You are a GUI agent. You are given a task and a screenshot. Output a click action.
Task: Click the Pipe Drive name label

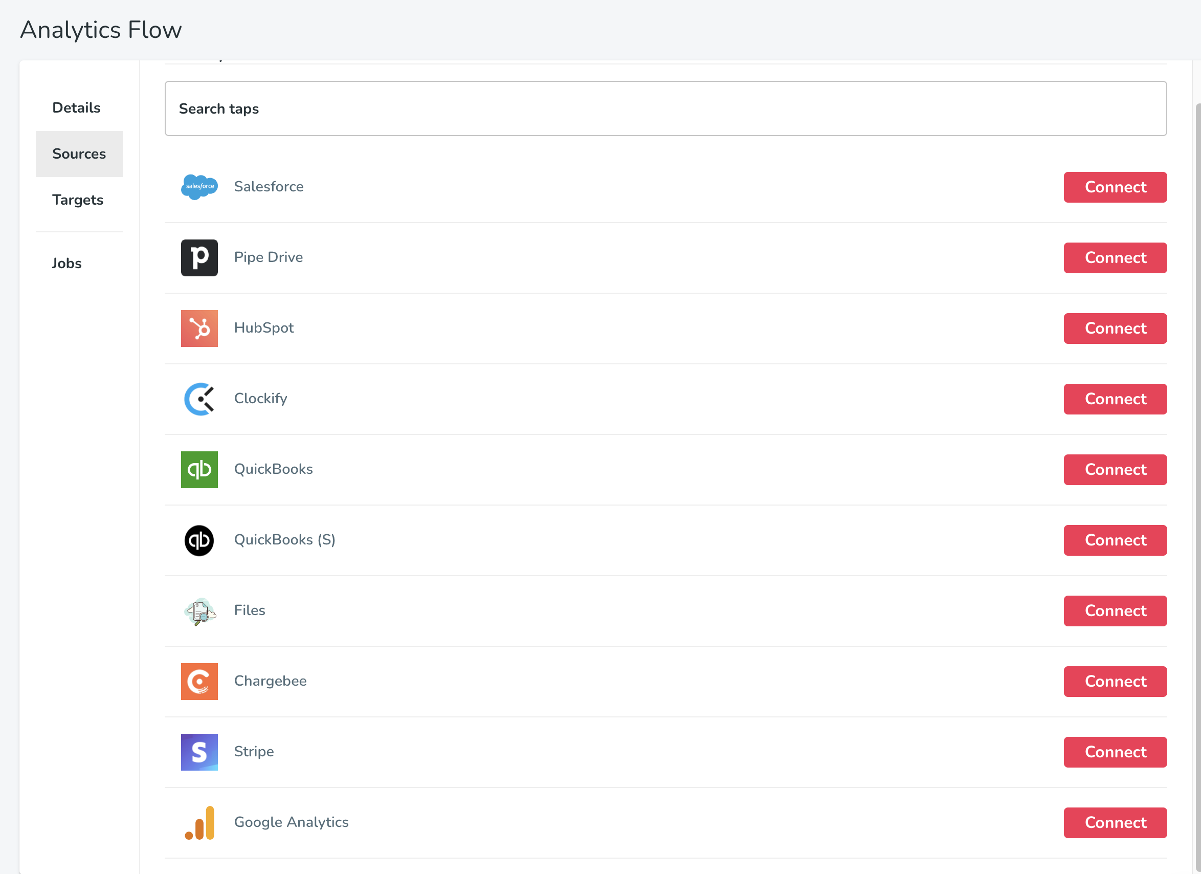269,257
